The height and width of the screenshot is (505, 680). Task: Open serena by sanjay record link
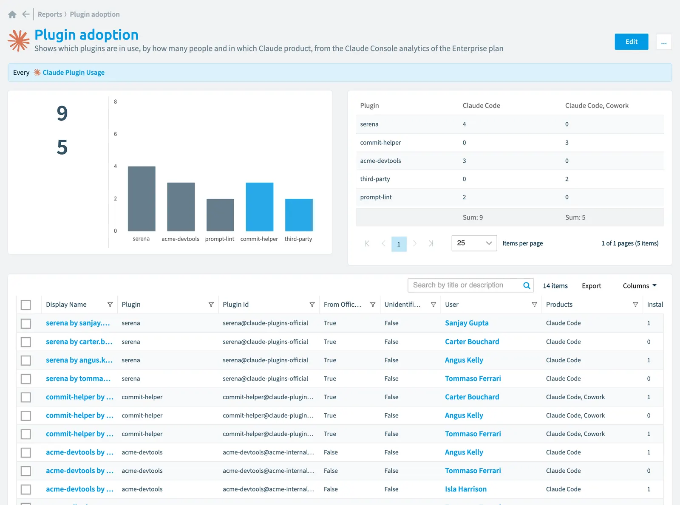coord(78,323)
